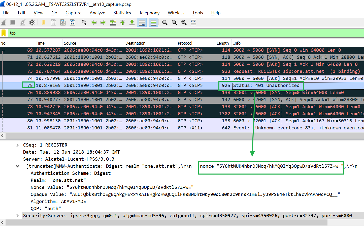Select packet 71 SYN, ACK row
364x226 pixels.
[182, 57]
